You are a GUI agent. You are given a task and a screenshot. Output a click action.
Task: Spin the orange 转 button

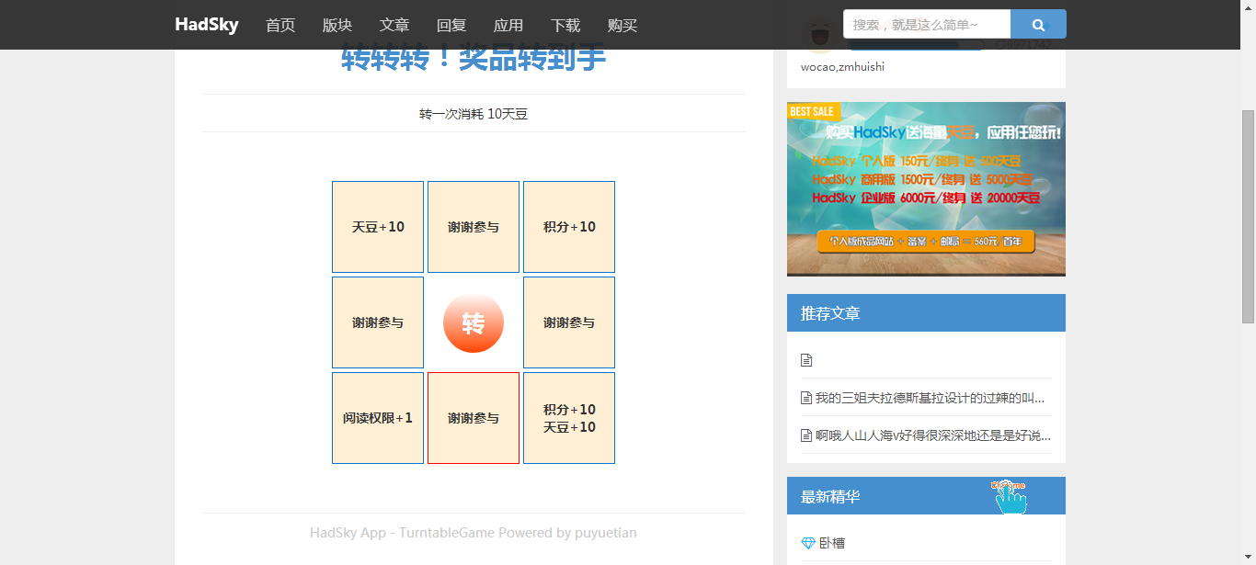474,322
